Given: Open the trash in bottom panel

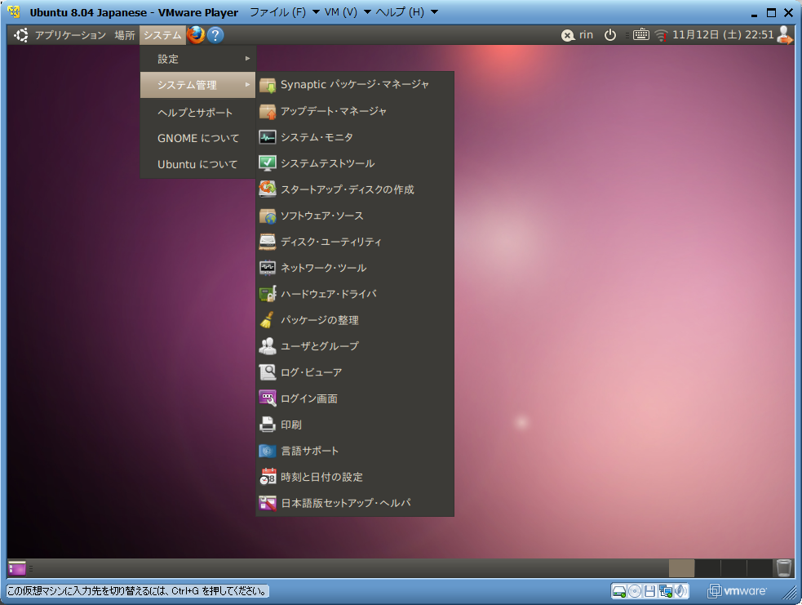Looking at the screenshot, I should pos(783,568).
